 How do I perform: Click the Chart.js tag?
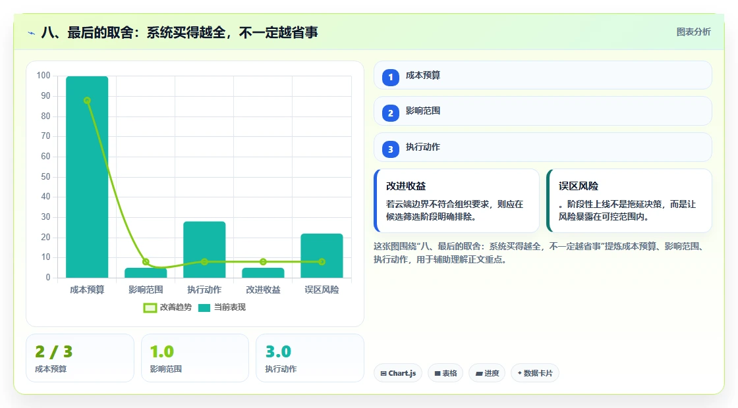[398, 373]
